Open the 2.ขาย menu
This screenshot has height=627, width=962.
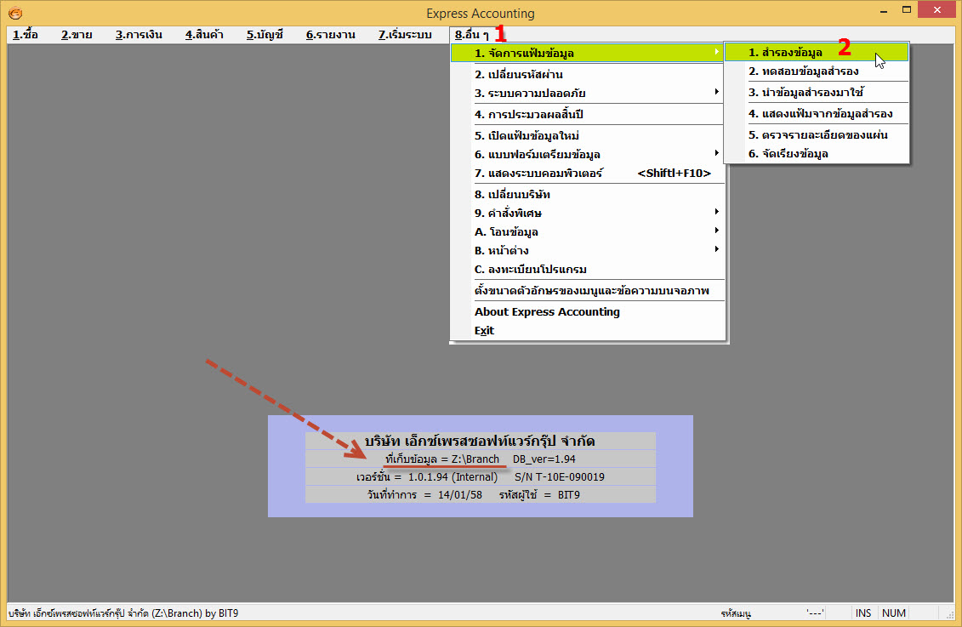click(77, 35)
